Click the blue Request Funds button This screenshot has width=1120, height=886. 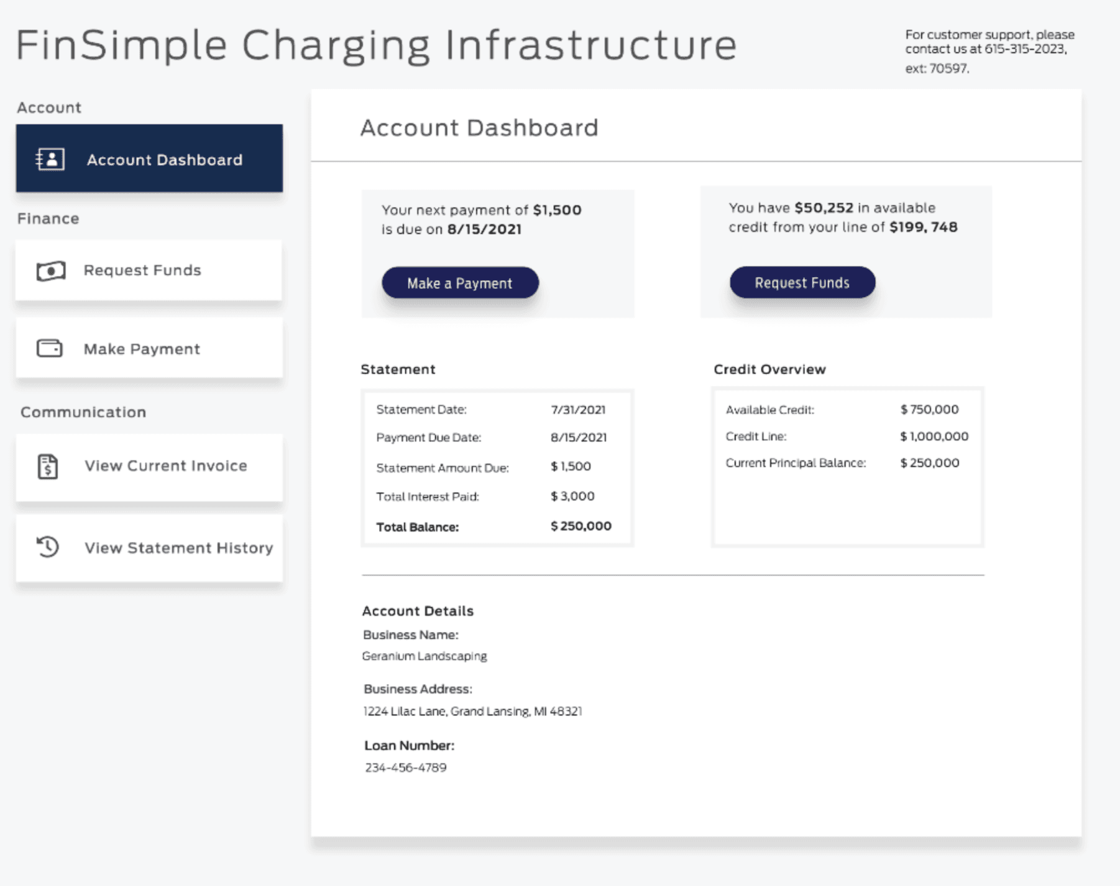(x=802, y=282)
